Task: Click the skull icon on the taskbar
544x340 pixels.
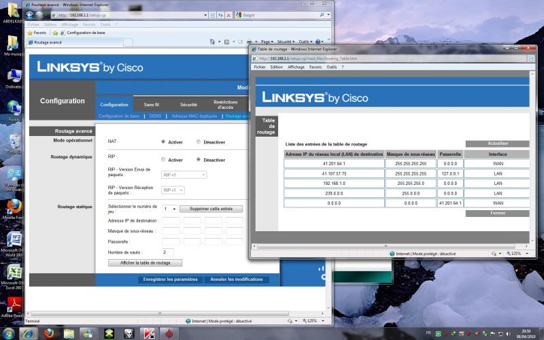Action: [129, 333]
